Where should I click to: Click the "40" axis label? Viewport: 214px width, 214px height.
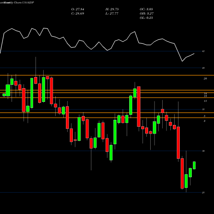(203, 68)
